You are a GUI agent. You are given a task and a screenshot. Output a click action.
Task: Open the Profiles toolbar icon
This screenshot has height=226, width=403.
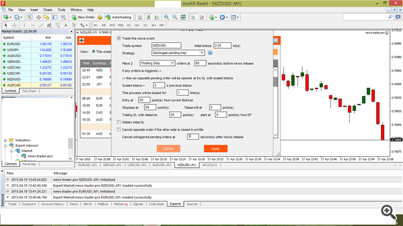(17, 17)
